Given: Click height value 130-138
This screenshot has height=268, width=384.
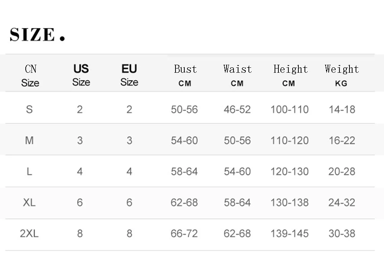Looking at the screenshot, I should pos(290,203).
